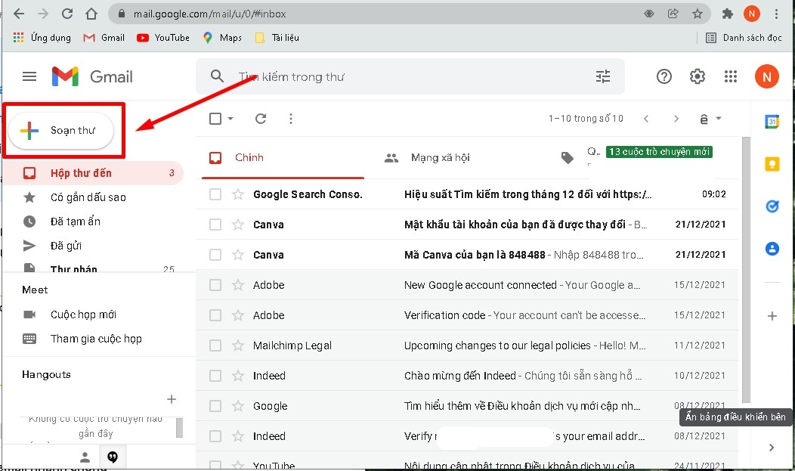Check the checkbox on the Mailchimp Legal email
The height and width of the screenshot is (471, 795).
click(215, 346)
